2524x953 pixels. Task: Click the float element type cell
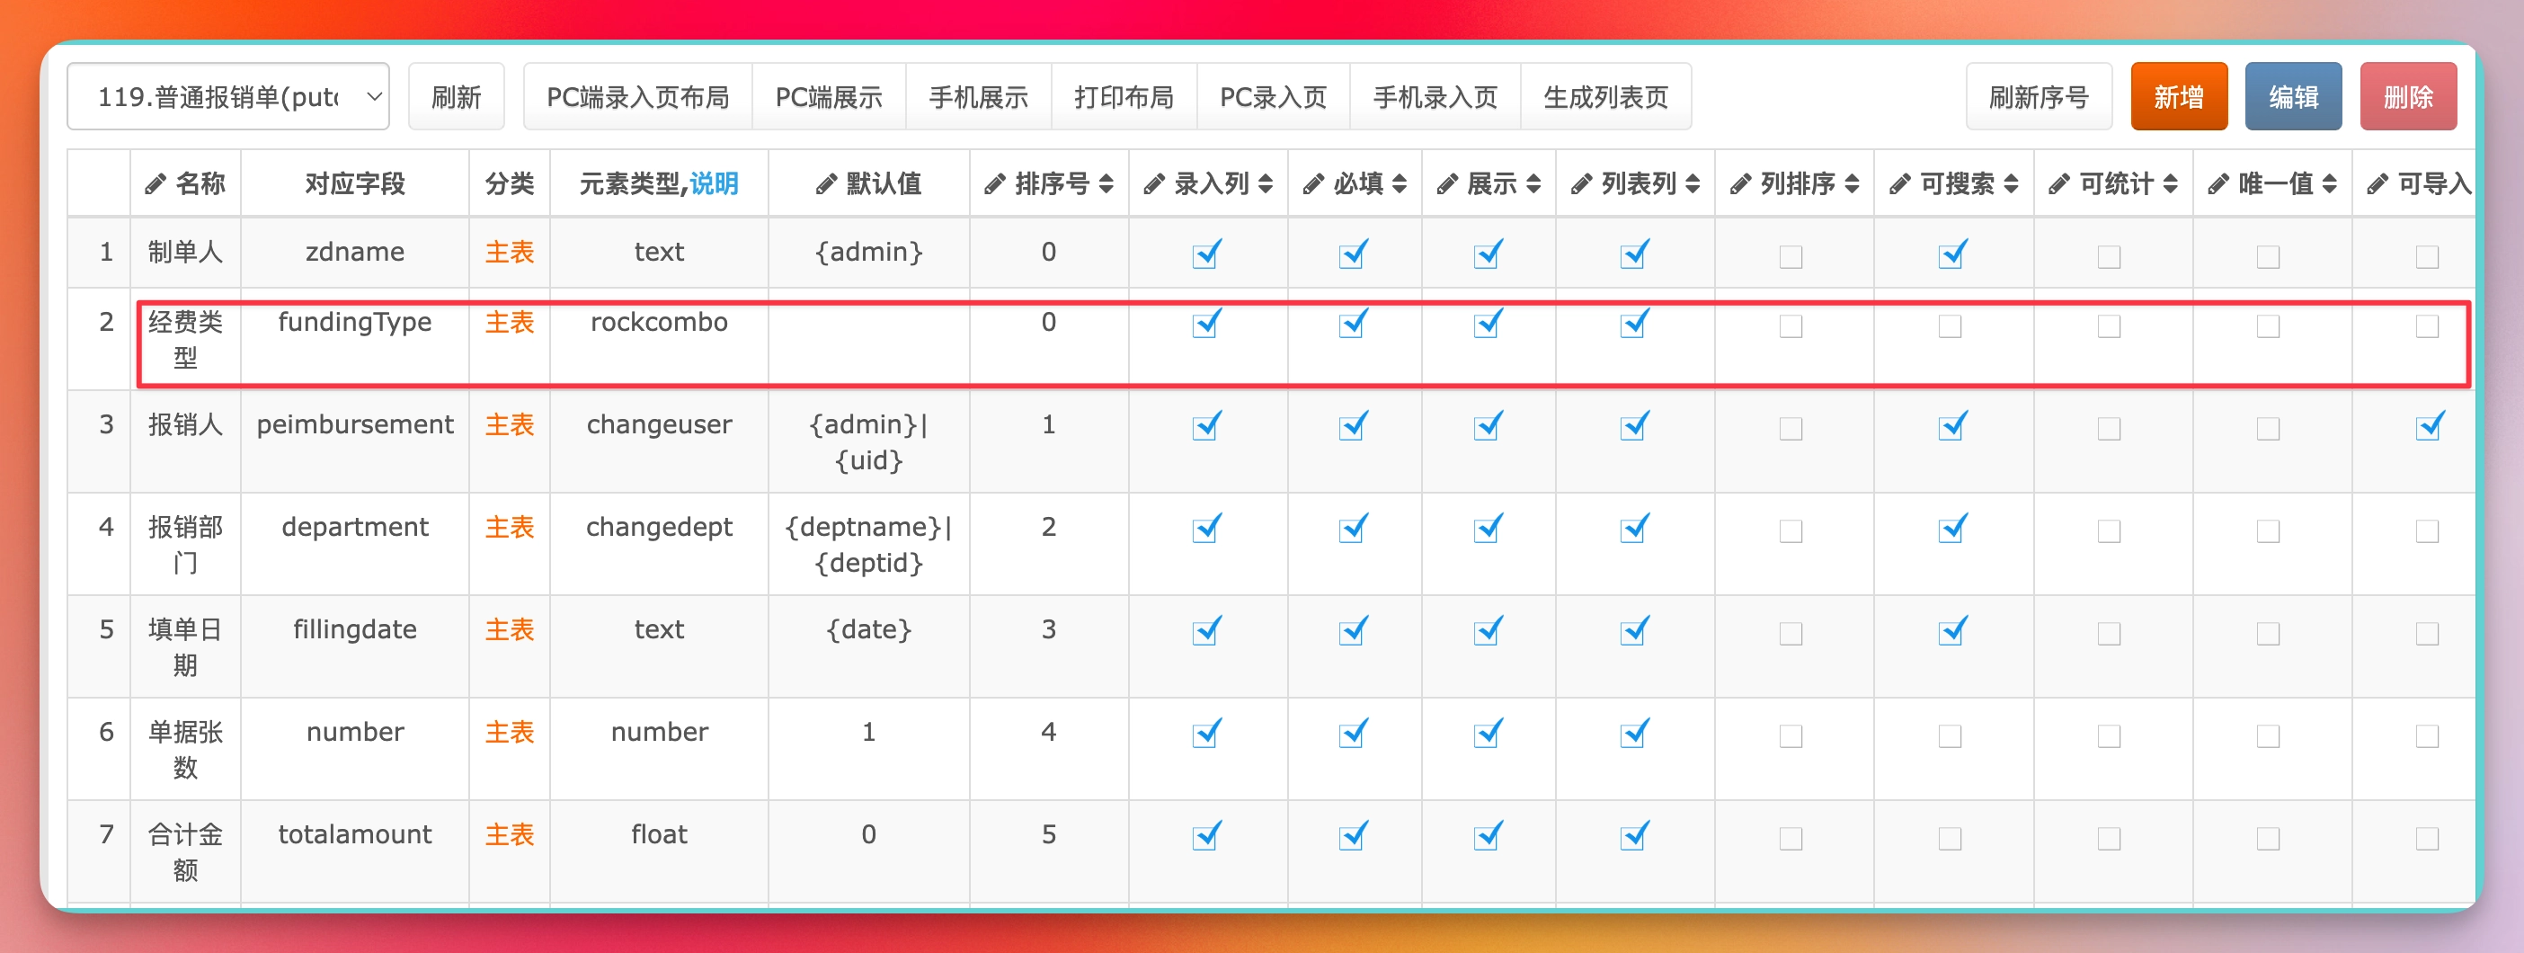(660, 851)
